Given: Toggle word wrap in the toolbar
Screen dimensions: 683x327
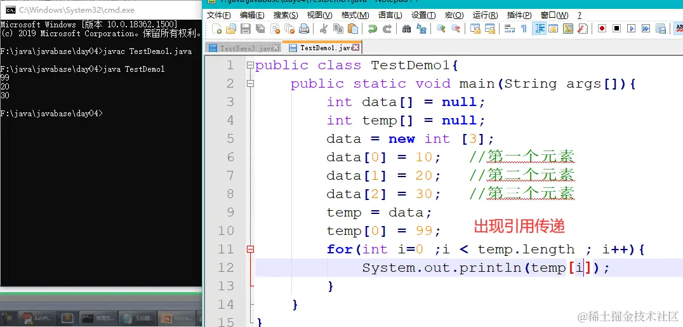Looking at the screenshot, I should [x=509, y=29].
